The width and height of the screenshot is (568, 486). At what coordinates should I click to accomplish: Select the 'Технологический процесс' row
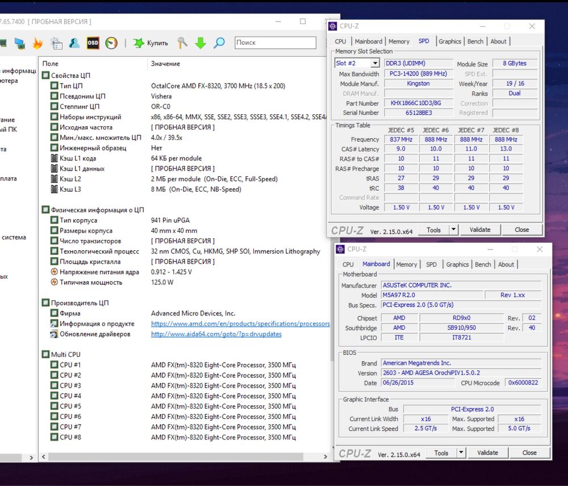(184, 251)
